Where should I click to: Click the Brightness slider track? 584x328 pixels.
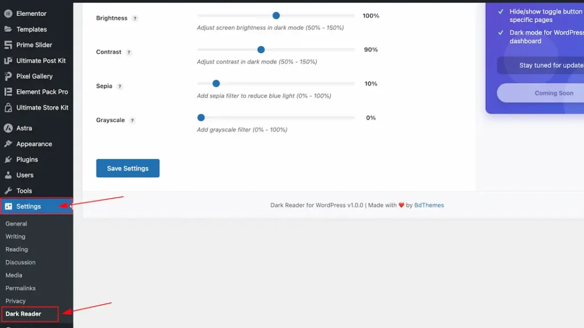point(319,16)
